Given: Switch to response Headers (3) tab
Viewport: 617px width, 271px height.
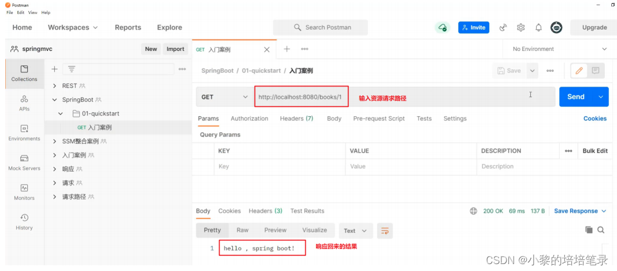Looking at the screenshot, I should (x=266, y=211).
